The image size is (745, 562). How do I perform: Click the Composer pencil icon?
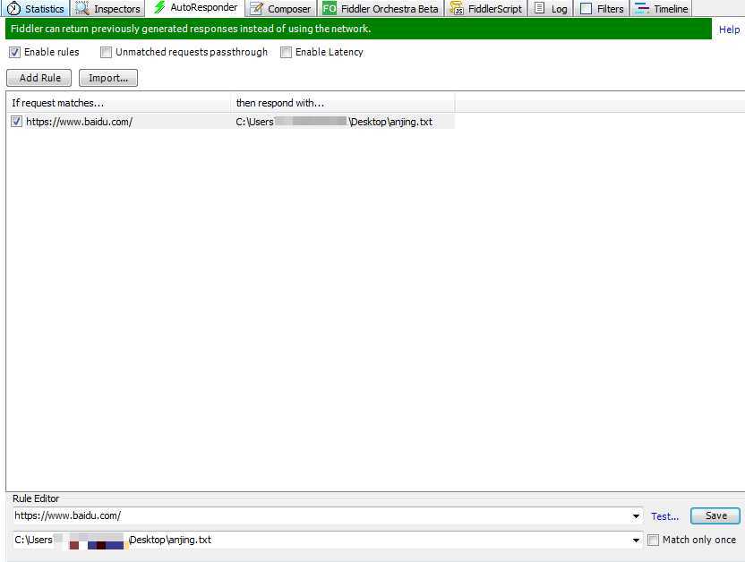(257, 9)
